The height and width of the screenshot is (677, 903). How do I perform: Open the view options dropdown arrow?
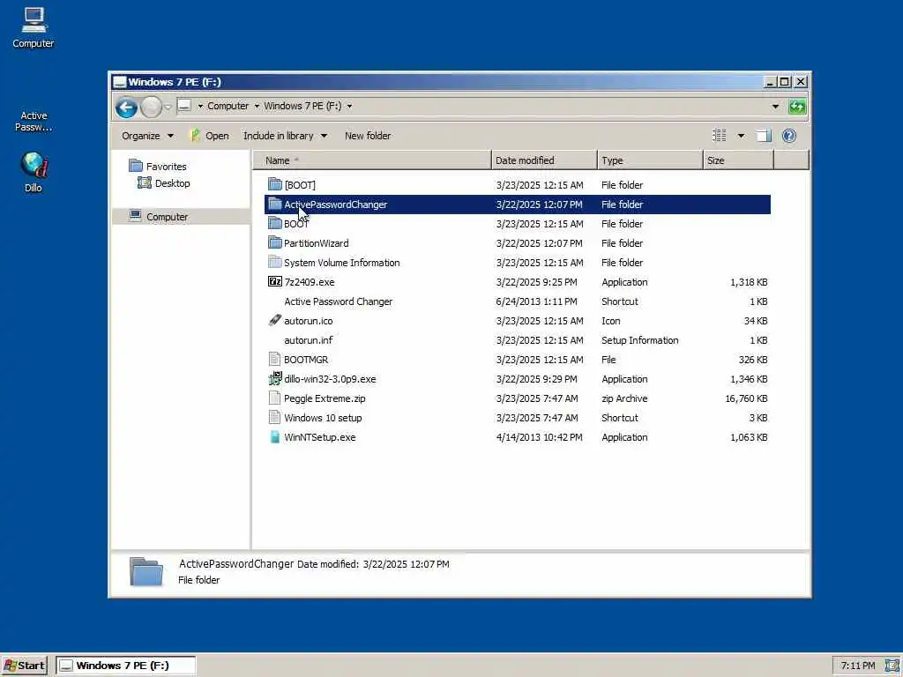pos(741,136)
